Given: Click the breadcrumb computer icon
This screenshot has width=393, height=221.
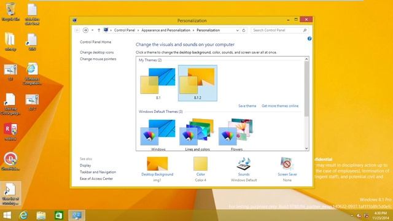Looking at the screenshot, I should (x=106, y=30).
